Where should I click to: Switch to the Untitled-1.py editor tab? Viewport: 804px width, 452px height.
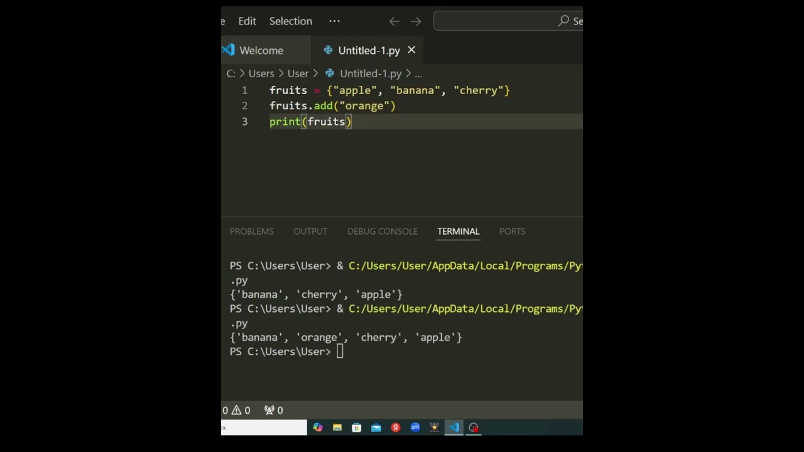tap(369, 50)
